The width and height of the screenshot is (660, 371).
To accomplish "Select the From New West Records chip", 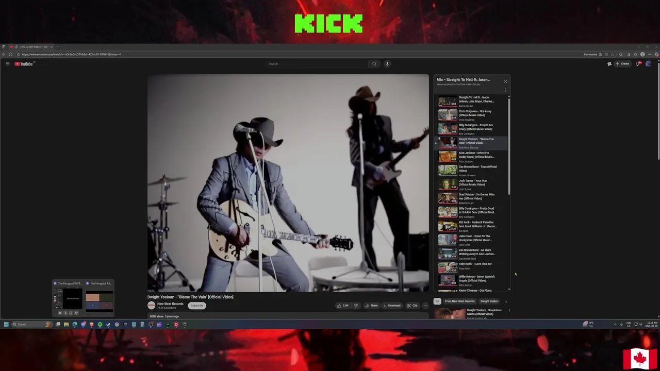I will tap(459, 301).
